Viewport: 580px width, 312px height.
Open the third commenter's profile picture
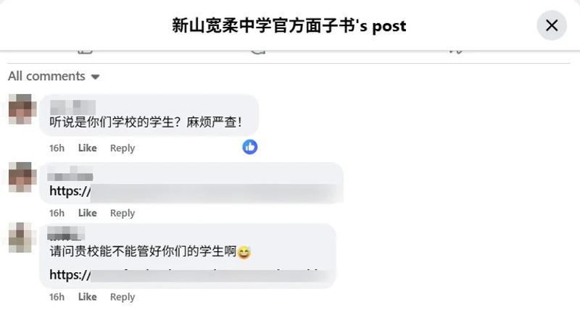click(22, 237)
